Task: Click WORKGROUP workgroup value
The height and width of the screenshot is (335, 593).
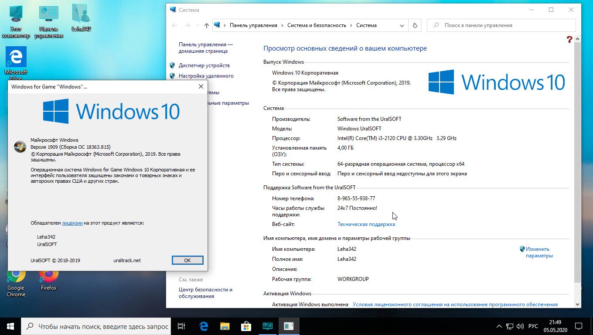Action: (x=353, y=279)
